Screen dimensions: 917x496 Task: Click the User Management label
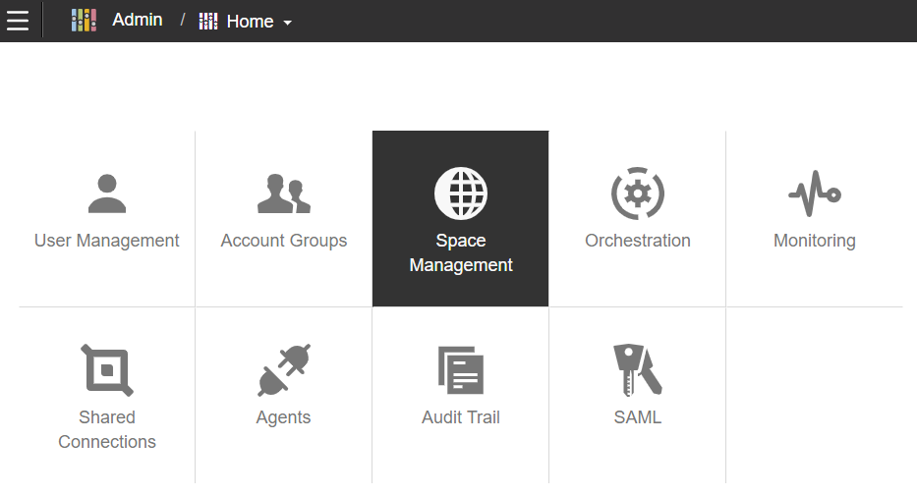(x=107, y=241)
